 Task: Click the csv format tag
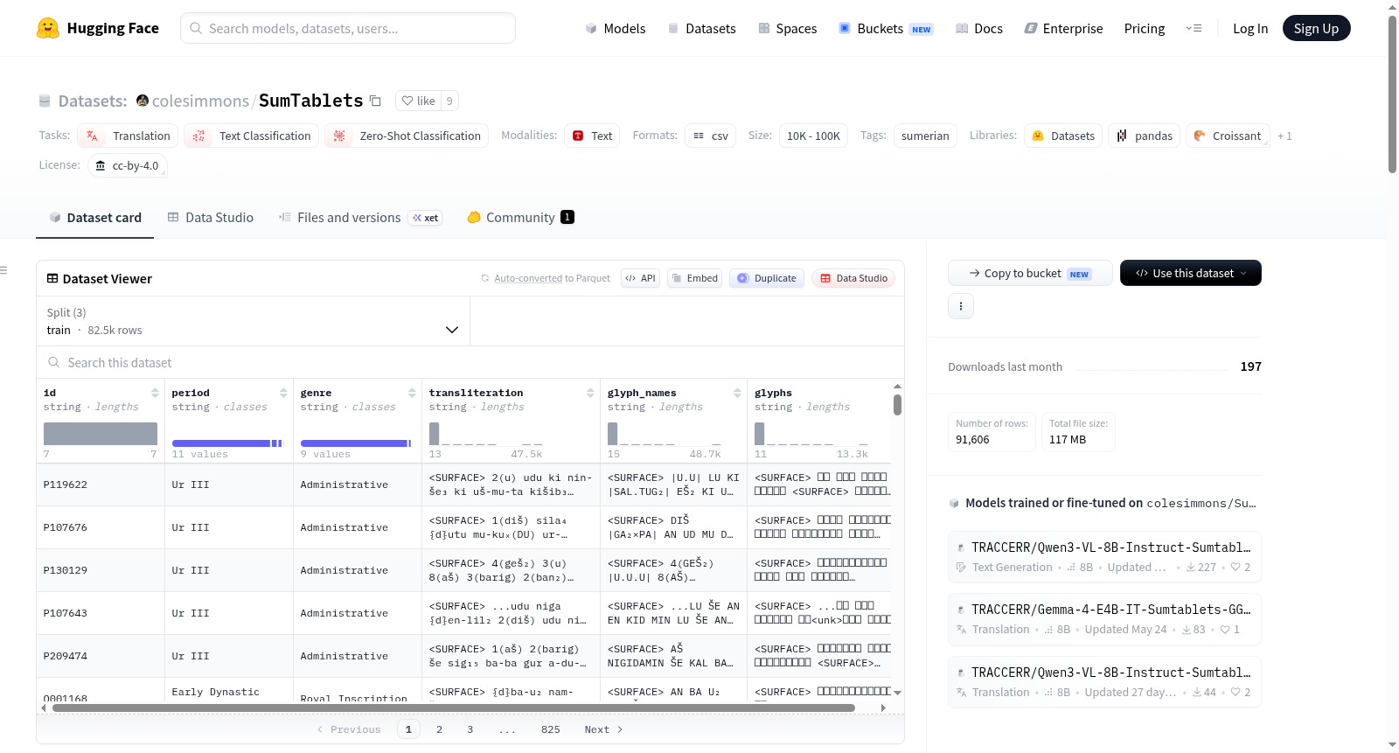pyautogui.click(x=711, y=136)
